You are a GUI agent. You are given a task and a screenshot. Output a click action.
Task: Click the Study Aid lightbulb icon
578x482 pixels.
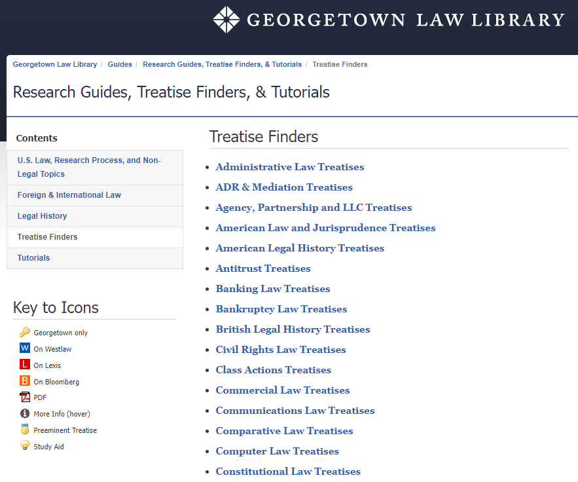click(24, 446)
